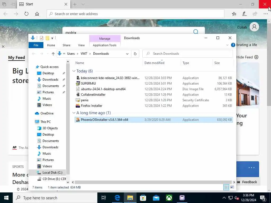The image size is (271, 203).
Task: Click navigation pane vertical scrollbar
Action: click(68, 119)
